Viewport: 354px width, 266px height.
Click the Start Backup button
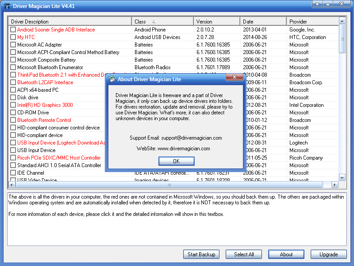[201, 254]
